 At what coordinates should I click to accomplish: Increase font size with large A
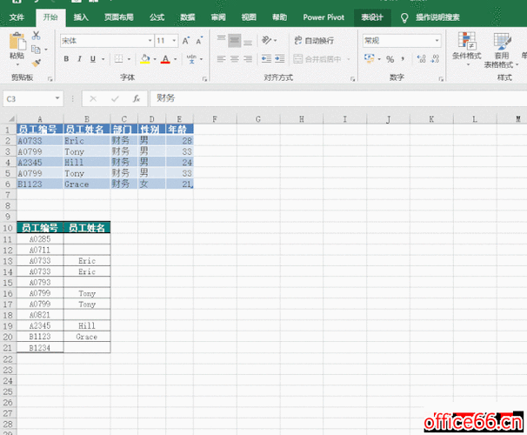pyautogui.click(x=185, y=41)
